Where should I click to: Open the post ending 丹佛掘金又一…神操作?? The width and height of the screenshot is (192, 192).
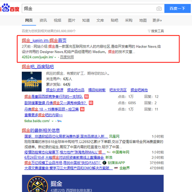tap(56, 103)
